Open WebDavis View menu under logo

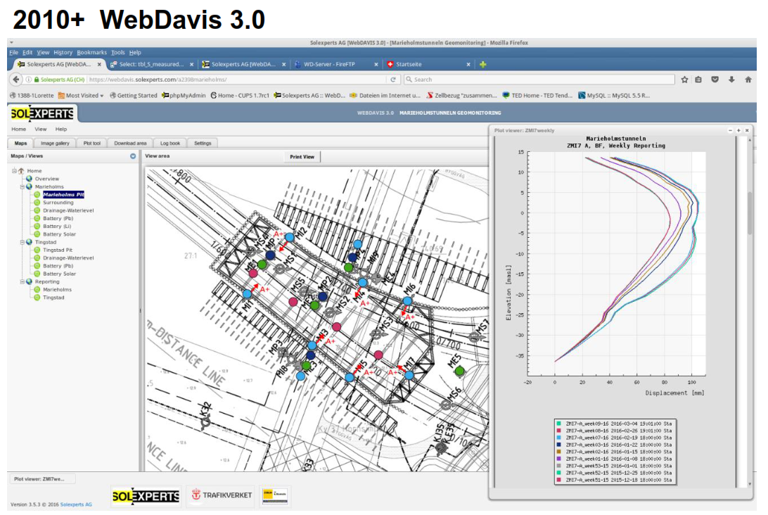coord(41,129)
